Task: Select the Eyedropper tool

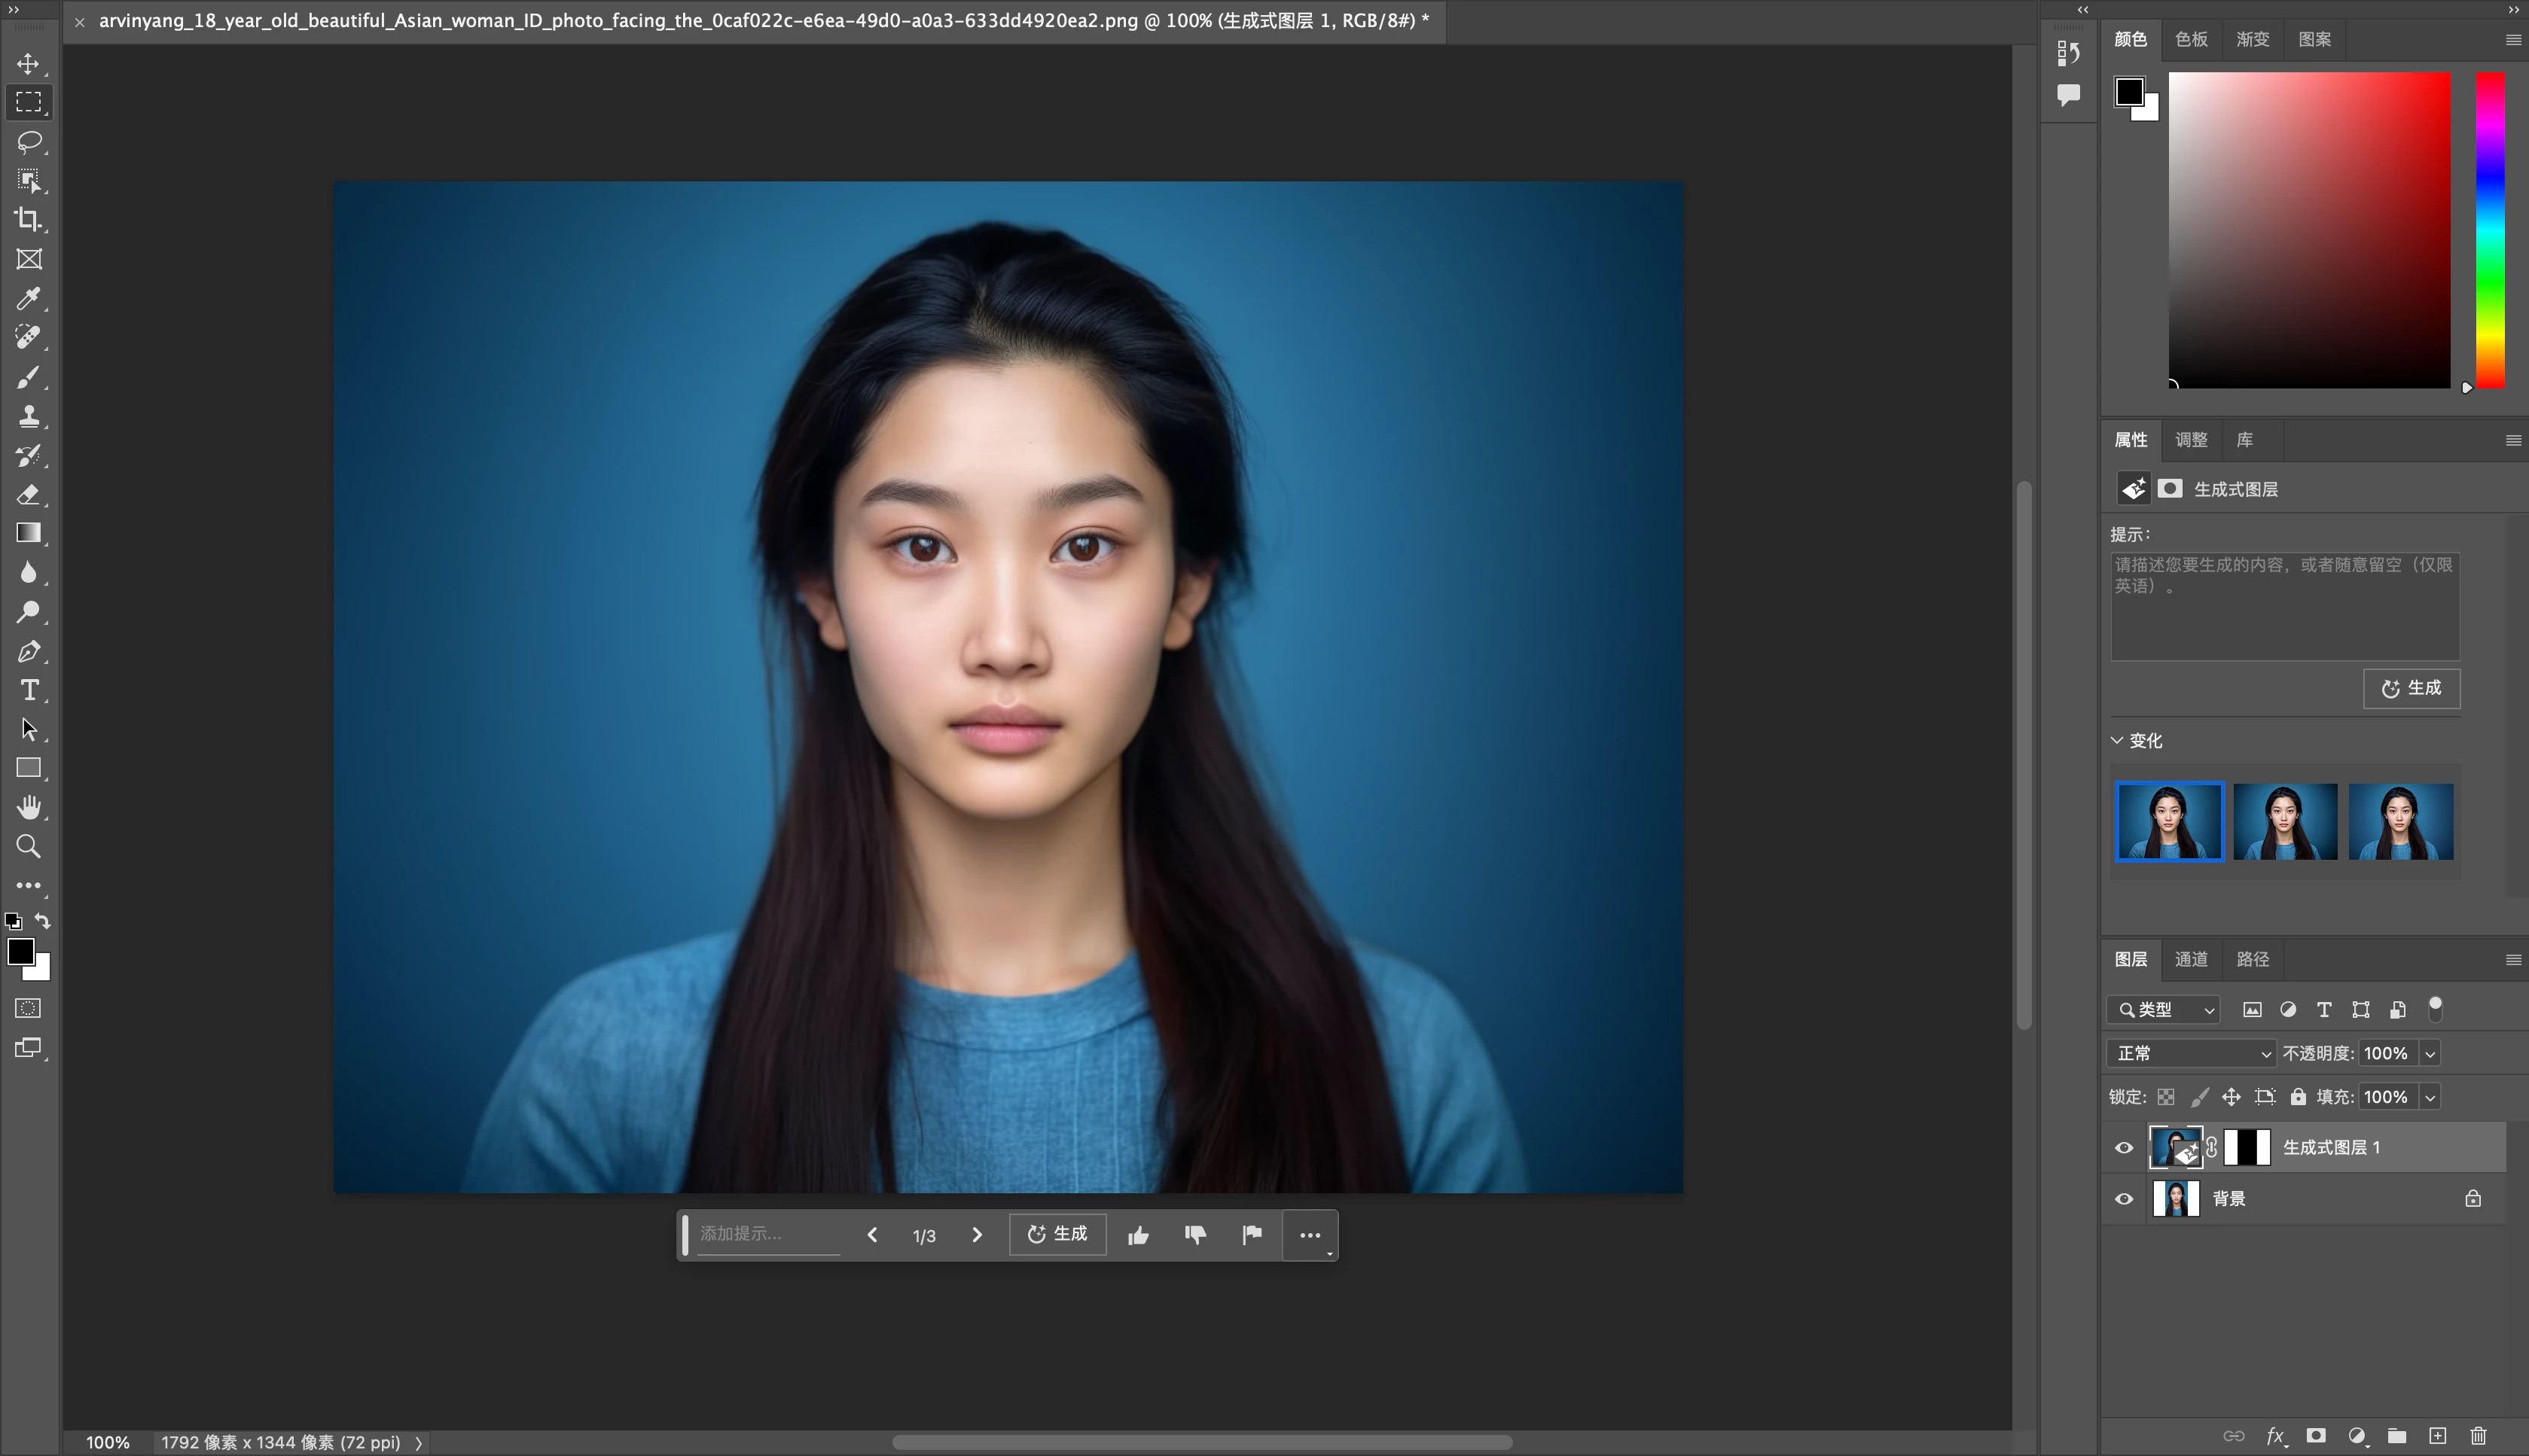Action: 29,298
